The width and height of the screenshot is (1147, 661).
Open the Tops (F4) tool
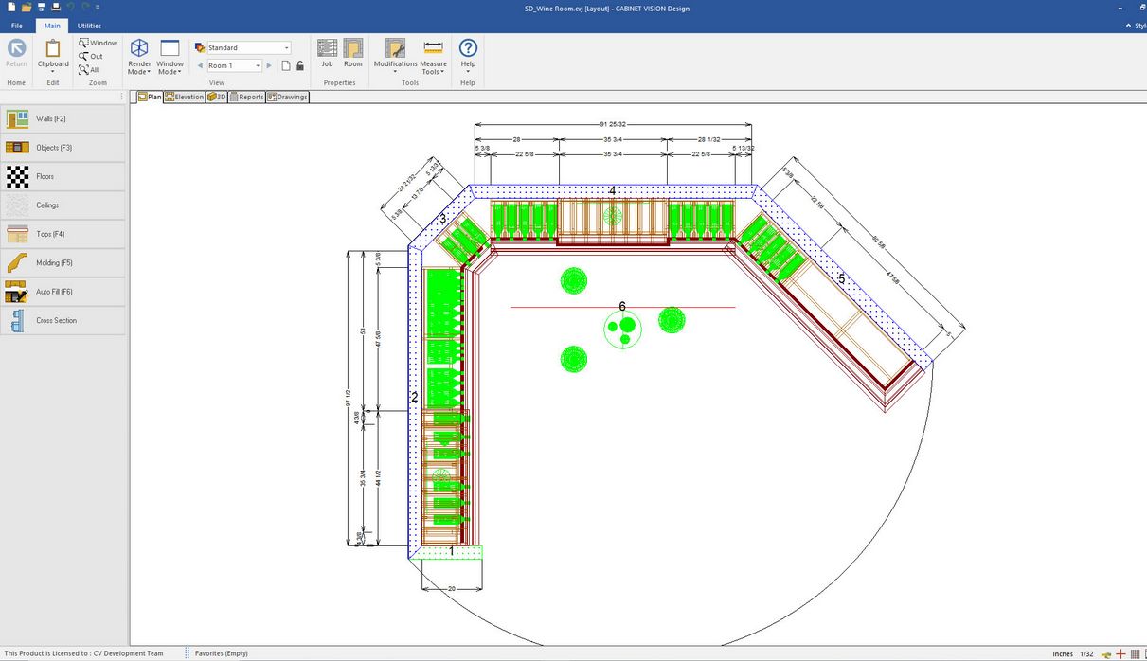pyautogui.click(x=63, y=234)
